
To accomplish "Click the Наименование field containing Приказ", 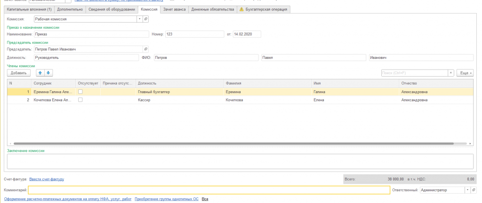I will tap(91, 34).
